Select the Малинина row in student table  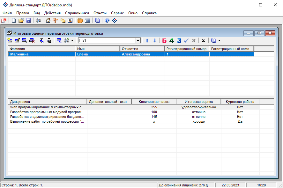click(x=41, y=54)
